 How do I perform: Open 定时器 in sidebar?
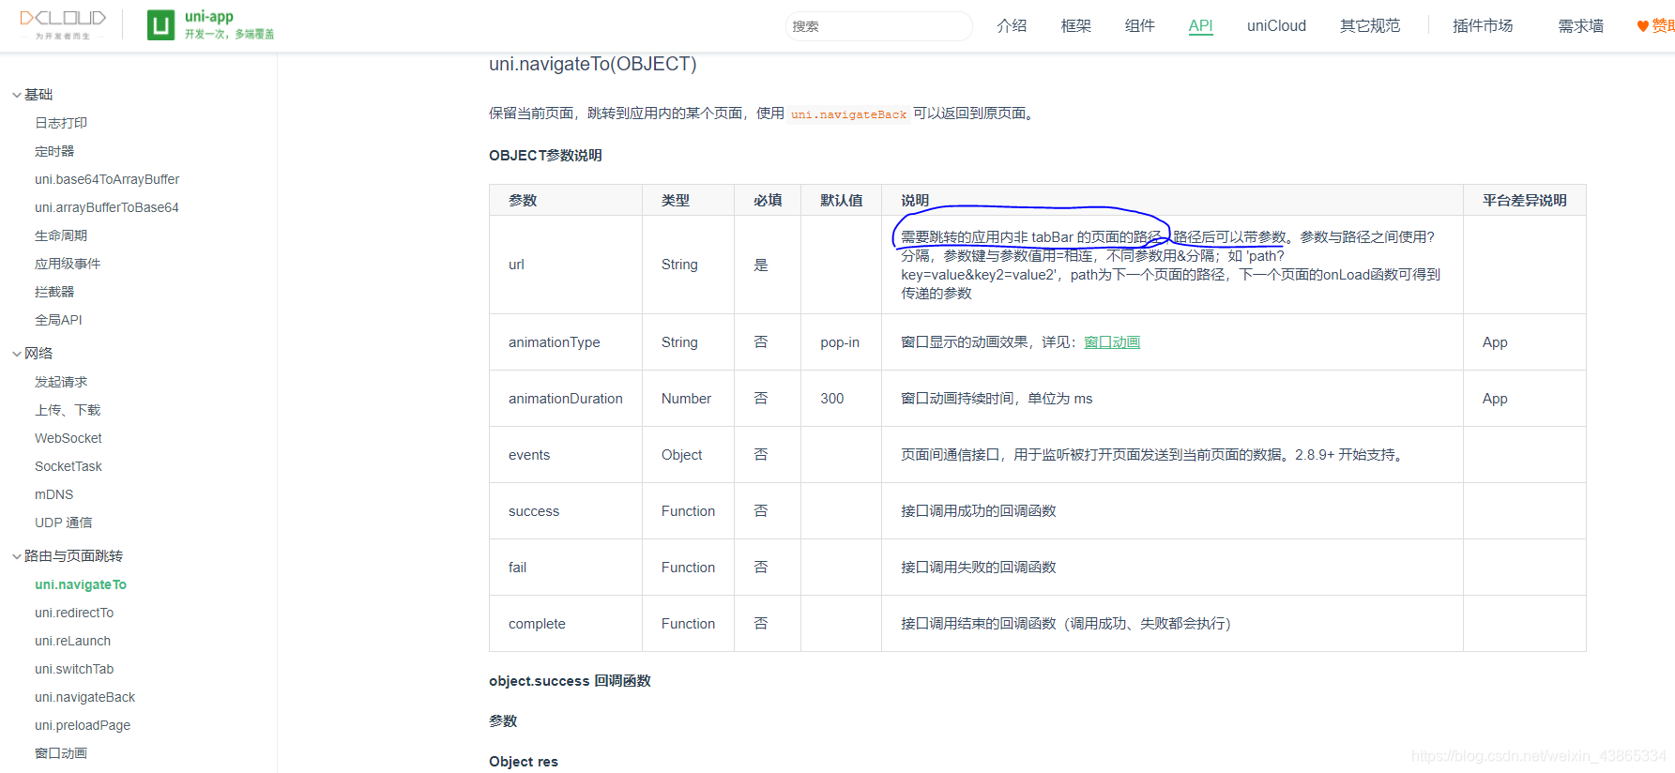coord(54,151)
